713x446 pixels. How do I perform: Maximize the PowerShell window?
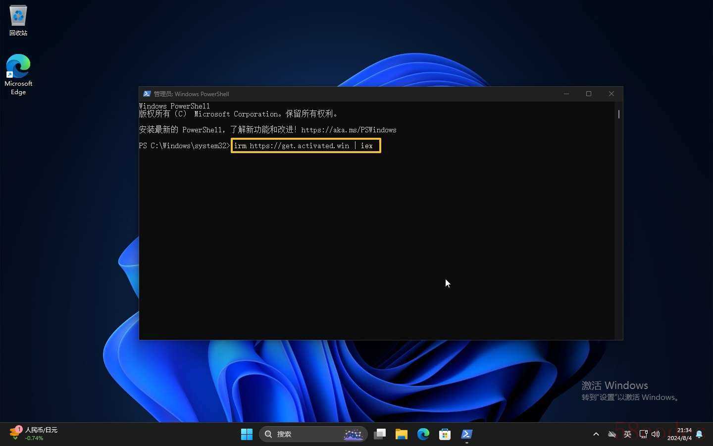pyautogui.click(x=589, y=94)
